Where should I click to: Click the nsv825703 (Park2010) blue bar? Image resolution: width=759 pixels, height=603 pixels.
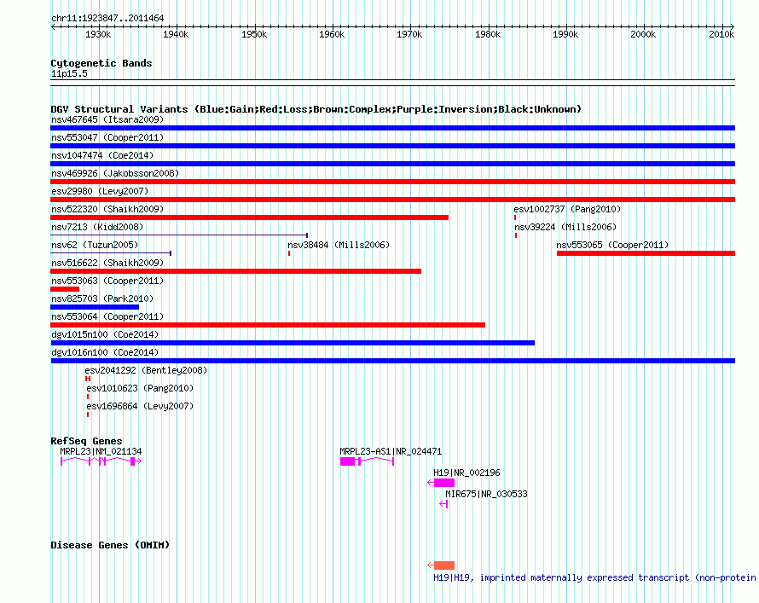pos(95,307)
